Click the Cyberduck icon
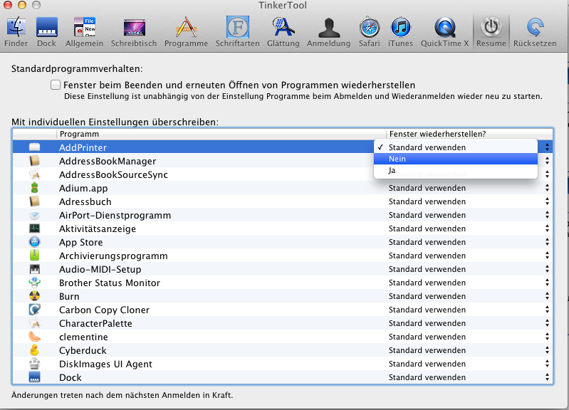This screenshot has height=410, width=569. click(x=34, y=350)
